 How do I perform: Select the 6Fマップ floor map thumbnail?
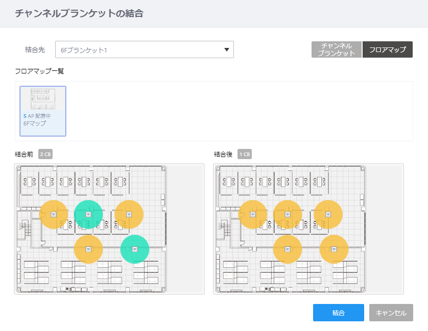click(x=43, y=111)
